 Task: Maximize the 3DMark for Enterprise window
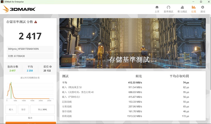point(201,2)
